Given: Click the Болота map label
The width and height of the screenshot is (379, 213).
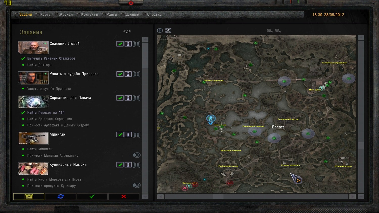Looking at the screenshot, I should 278,127.
